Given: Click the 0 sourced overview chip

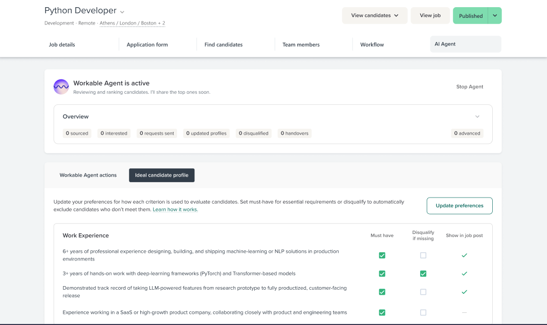Looking at the screenshot, I should click(x=77, y=133).
